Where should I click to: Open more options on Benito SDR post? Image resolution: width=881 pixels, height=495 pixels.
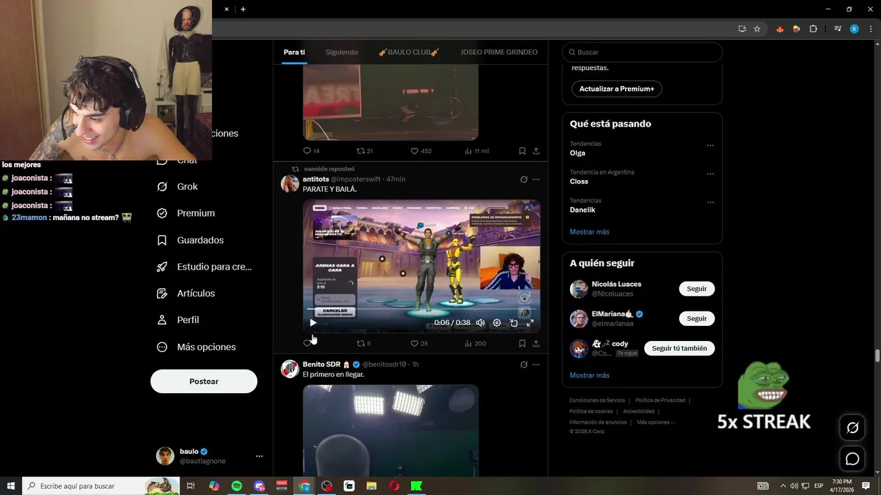pyautogui.click(x=536, y=364)
